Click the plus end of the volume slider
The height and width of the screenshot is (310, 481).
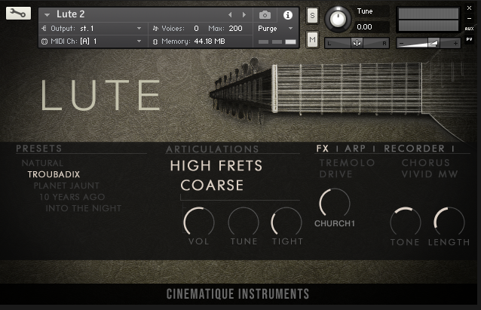[x=455, y=43]
